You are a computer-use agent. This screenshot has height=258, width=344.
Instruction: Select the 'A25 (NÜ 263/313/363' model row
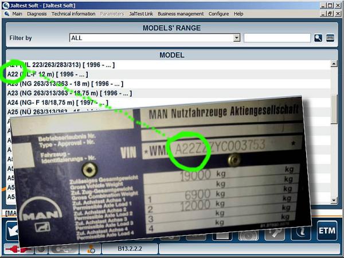168,111
